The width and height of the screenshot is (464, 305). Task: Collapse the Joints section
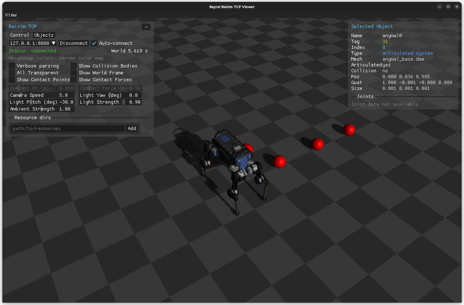tap(354, 96)
